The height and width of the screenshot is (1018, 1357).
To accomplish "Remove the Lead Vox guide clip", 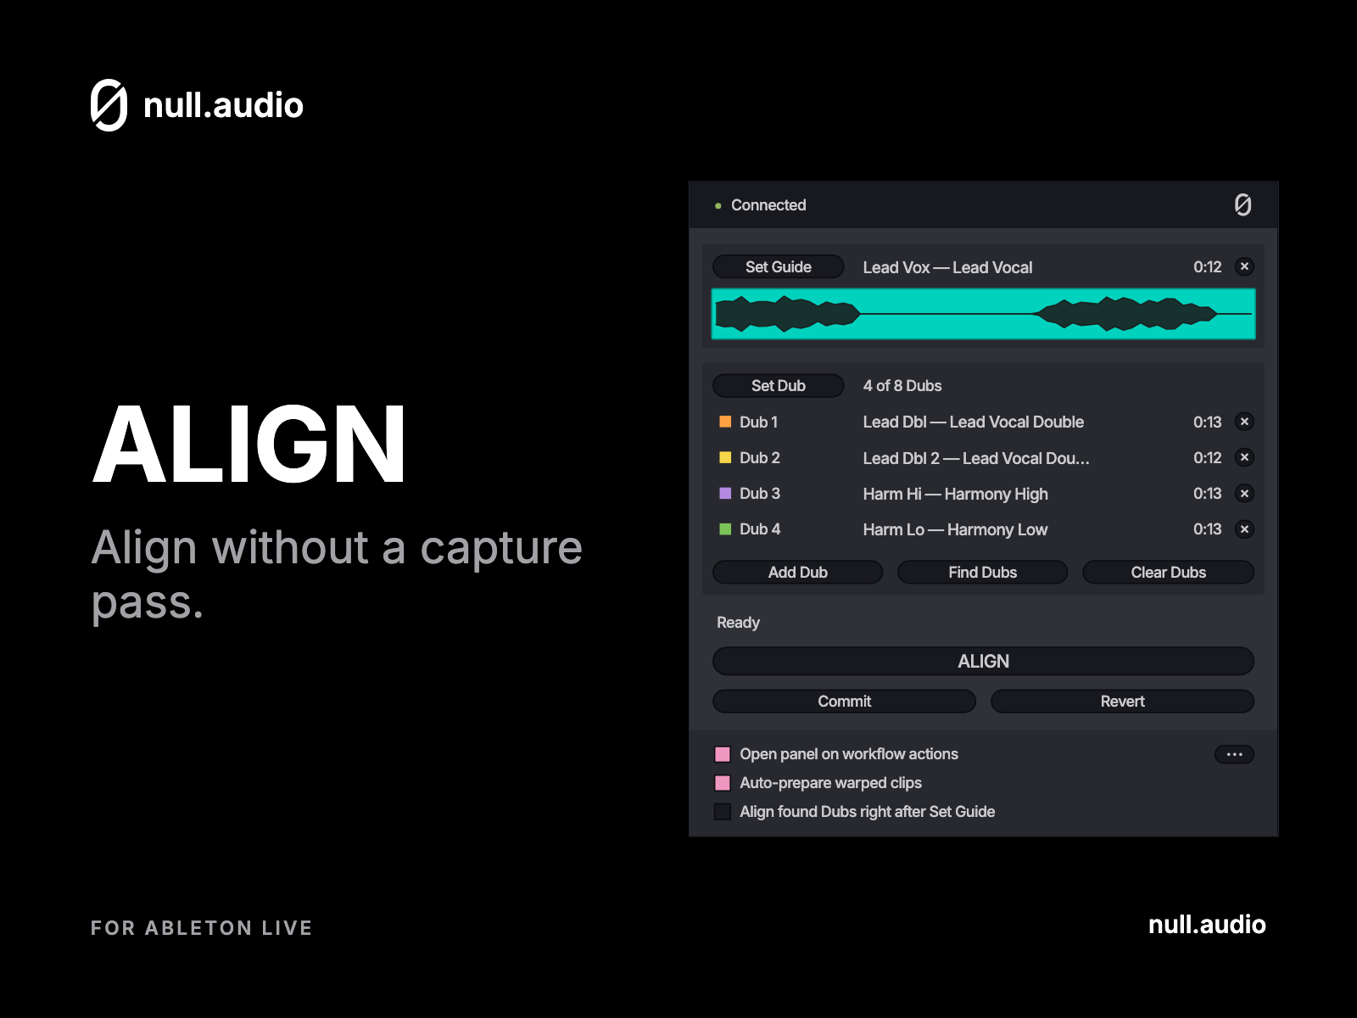I will pyautogui.click(x=1244, y=266).
